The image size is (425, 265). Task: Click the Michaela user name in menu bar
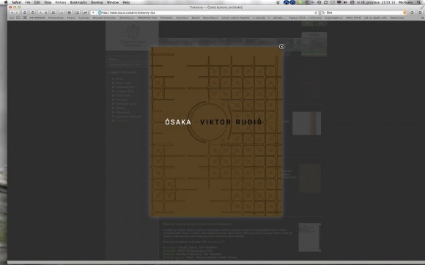coord(405,2)
